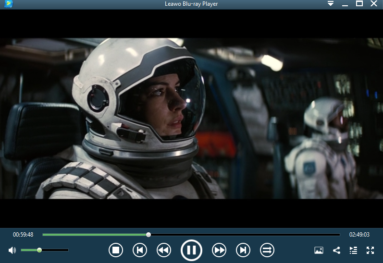Click the volume slider handle
Screen dimensions: 383x263
coord(39,250)
